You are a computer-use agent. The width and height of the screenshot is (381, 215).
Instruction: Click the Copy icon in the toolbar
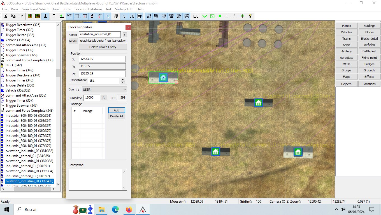13,16
